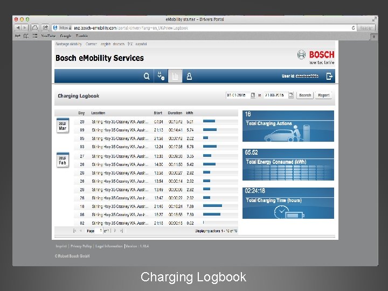This screenshot has width=388, height=291.
Task: Click the Reader button
Action: coord(366,28)
